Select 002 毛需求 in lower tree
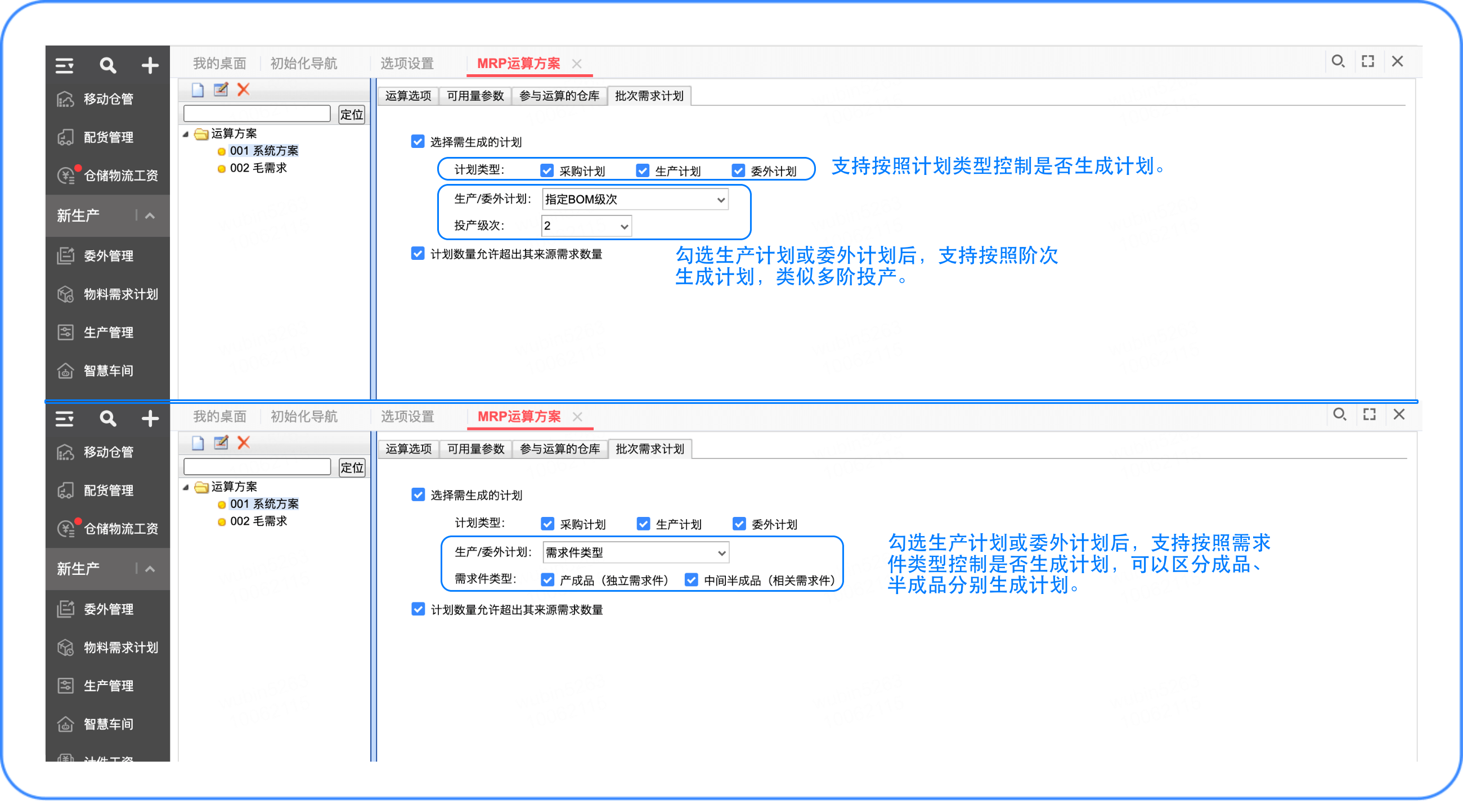 (x=258, y=521)
